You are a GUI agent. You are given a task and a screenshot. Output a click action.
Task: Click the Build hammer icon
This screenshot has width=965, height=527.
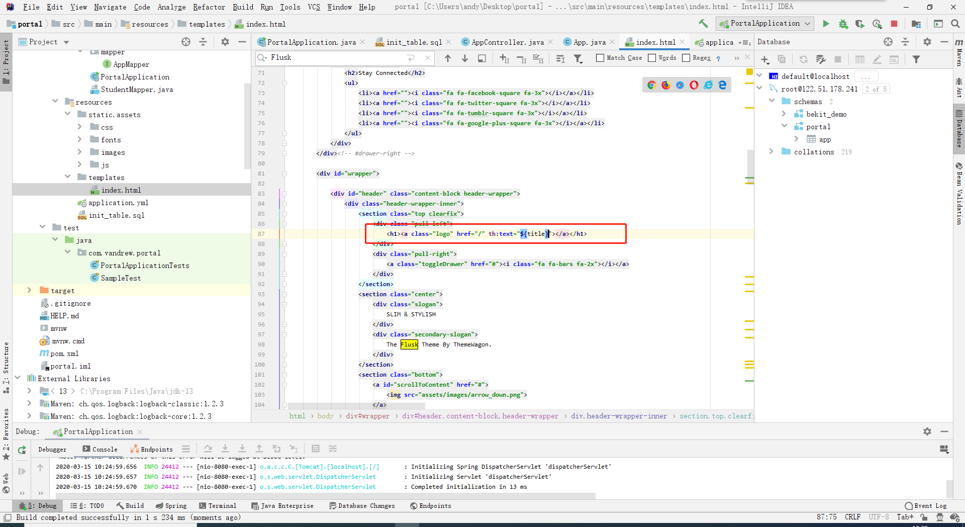703,24
